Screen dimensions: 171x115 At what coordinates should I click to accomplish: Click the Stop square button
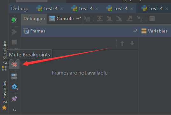tap(14, 42)
